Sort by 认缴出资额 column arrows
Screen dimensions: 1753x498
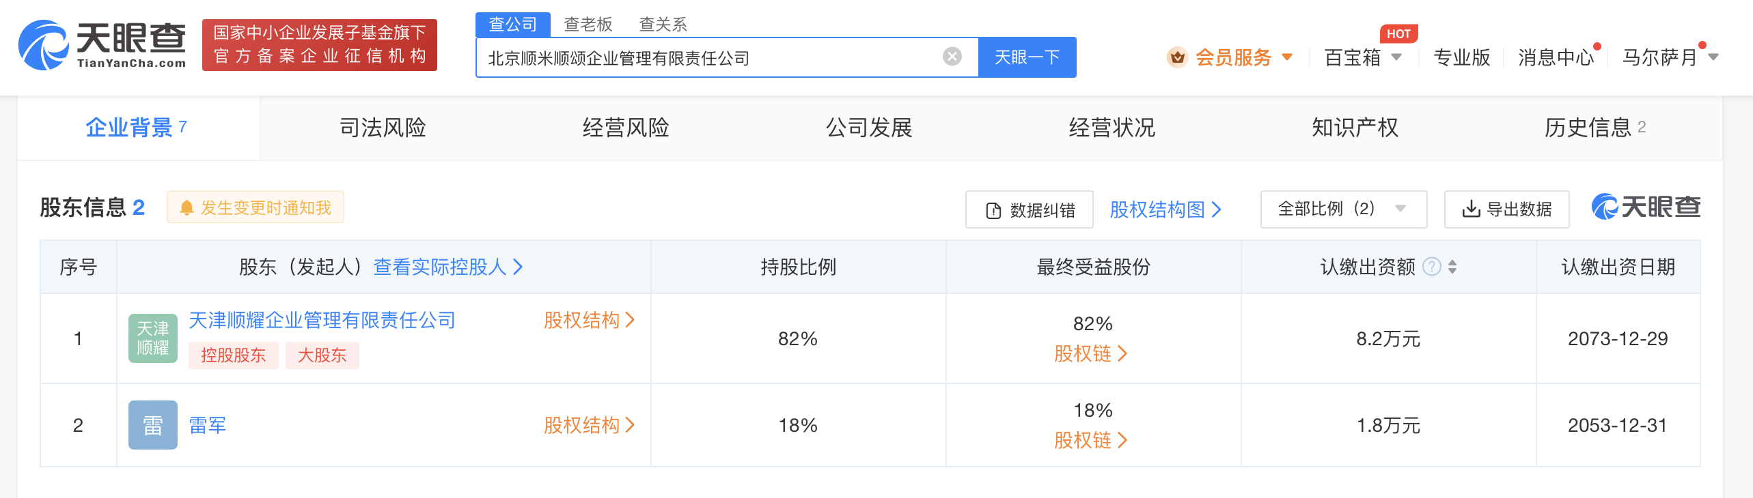(1452, 267)
